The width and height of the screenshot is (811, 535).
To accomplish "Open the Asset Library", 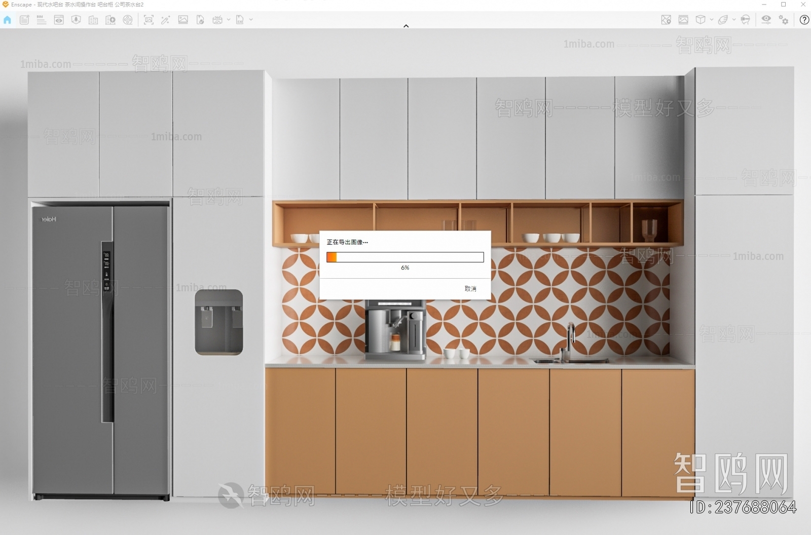I will (76, 20).
